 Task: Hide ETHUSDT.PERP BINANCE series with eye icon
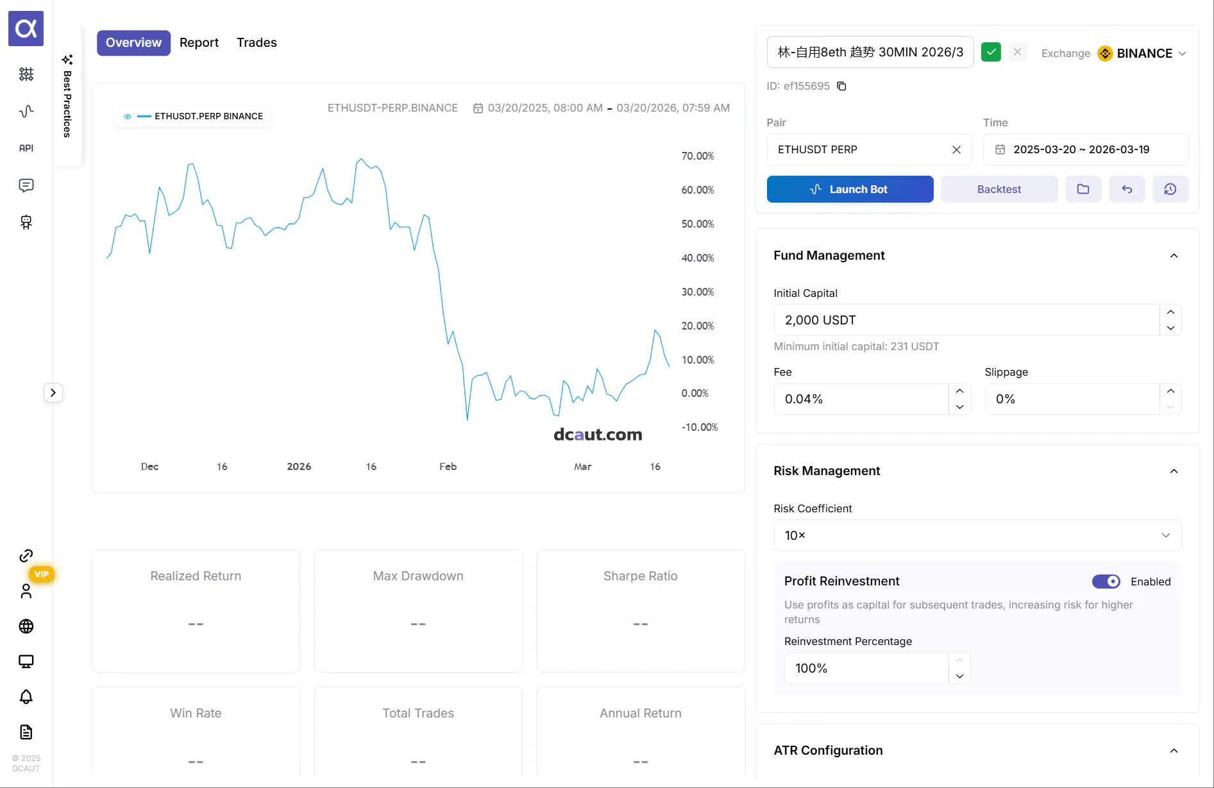coord(128,117)
